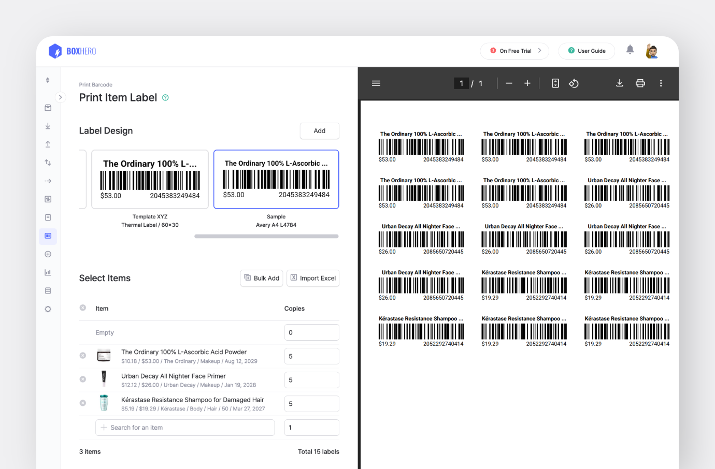Zoom in on the PDF preview
The height and width of the screenshot is (469, 715).
pyautogui.click(x=527, y=83)
